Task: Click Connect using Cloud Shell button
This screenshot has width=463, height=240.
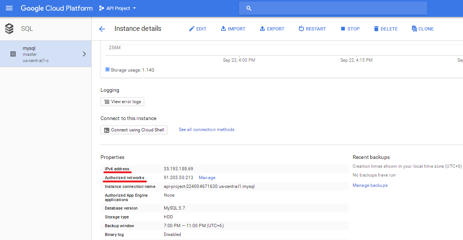Action: (x=134, y=130)
